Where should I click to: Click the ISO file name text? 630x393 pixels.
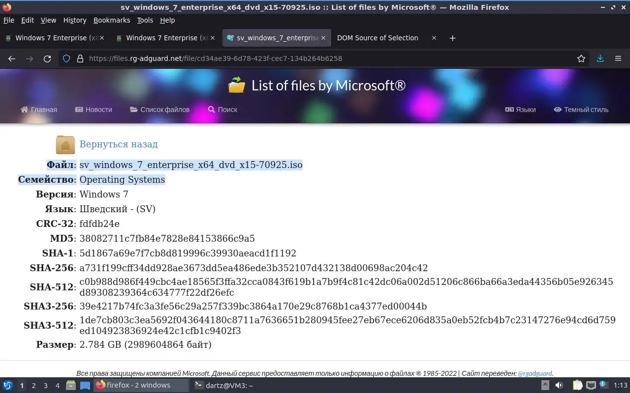point(191,165)
